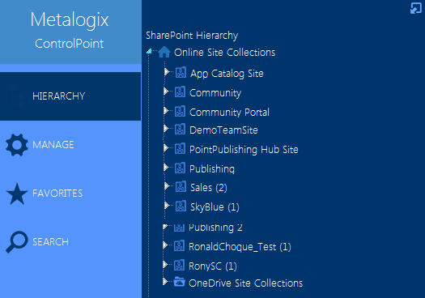Click the RonaldChoque_Test site icon
425x298 pixels.
point(179,245)
